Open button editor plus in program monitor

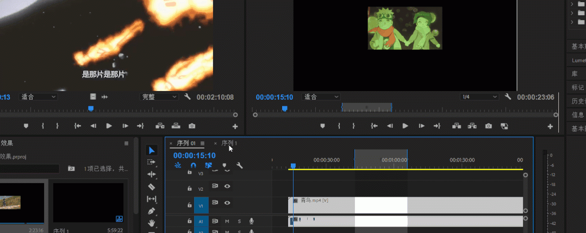click(550, 126)
